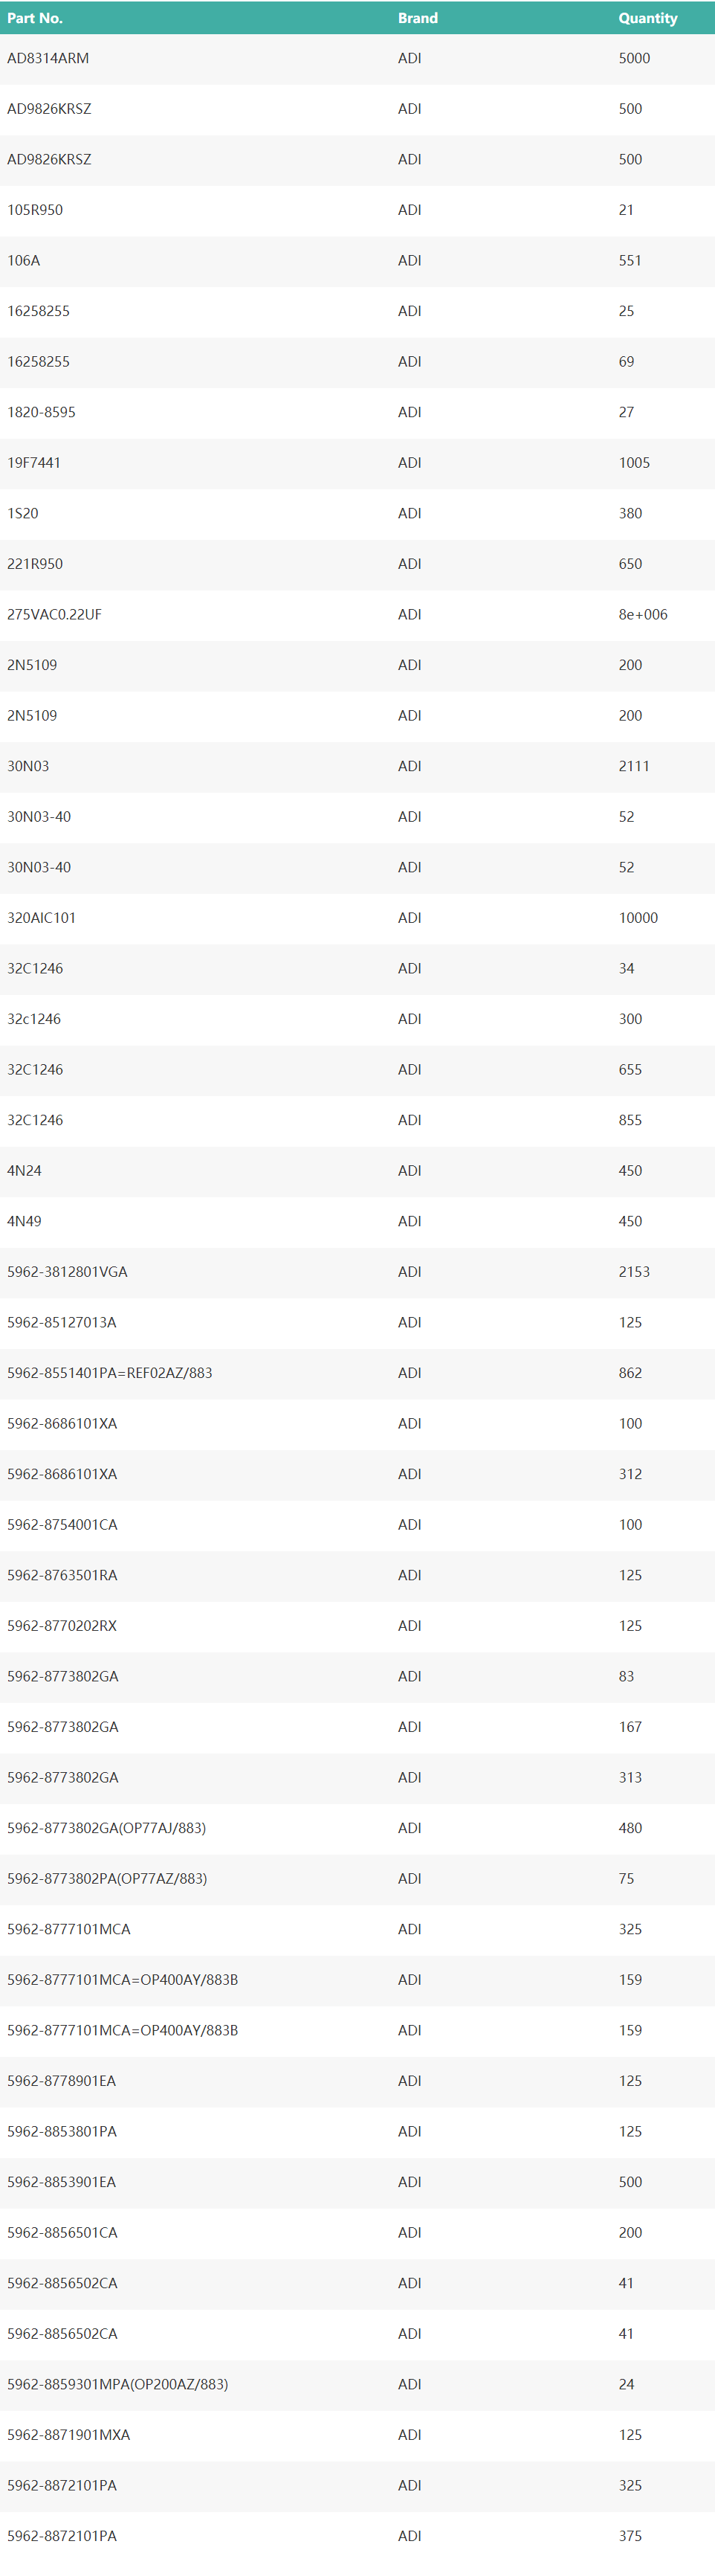This screenshot has height=2576, width=715.
Task: Open part 5962-3812801VGA
Action: tap(67, 1271)
